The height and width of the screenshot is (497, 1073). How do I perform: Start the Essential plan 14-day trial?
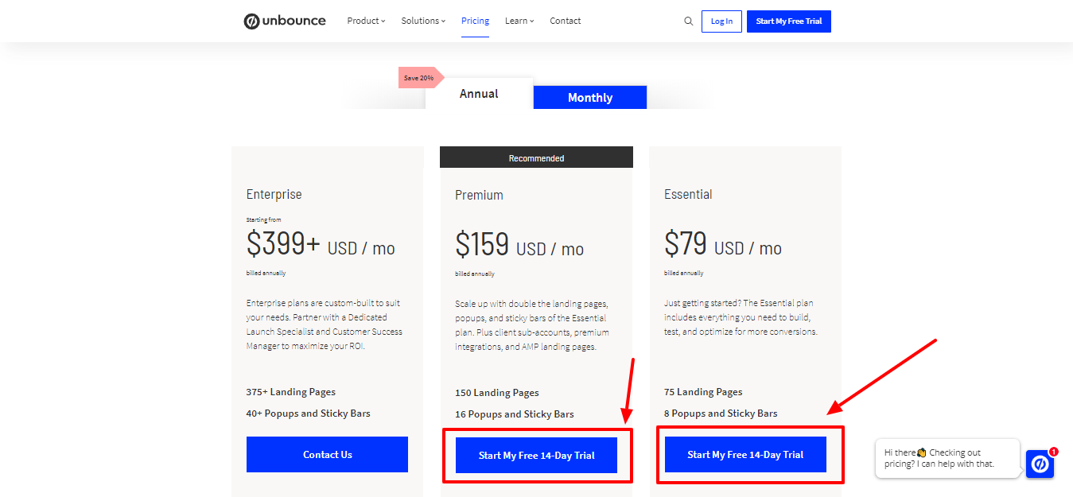click(745, 455)
